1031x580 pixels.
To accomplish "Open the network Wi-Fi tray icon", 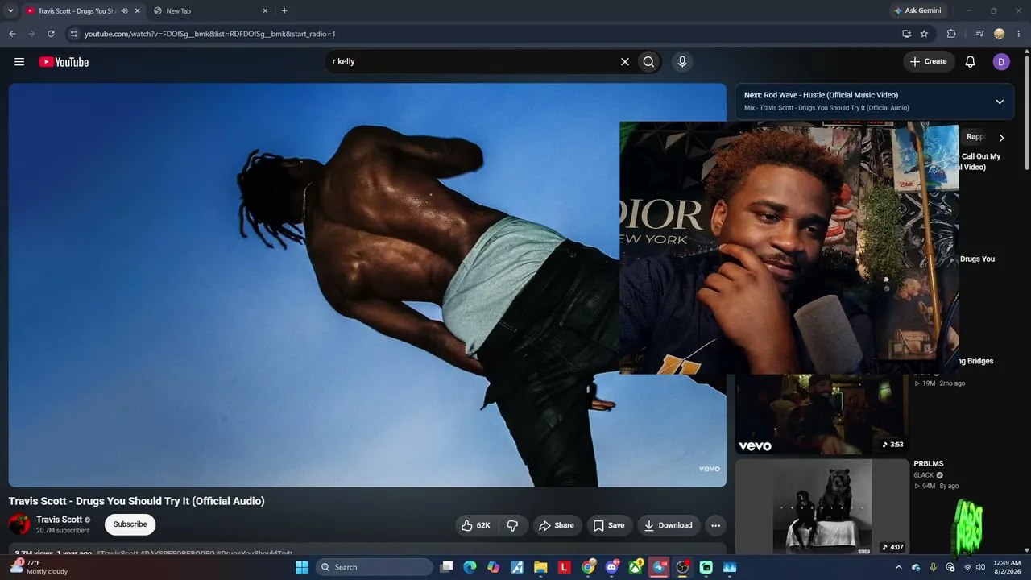I will 967,567.
